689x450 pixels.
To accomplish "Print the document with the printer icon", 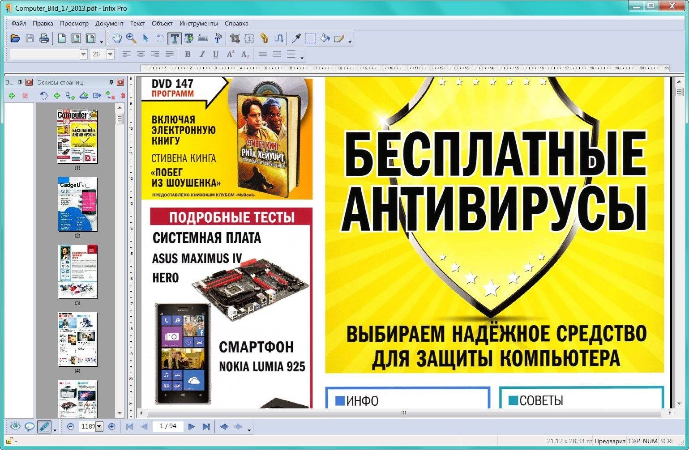I will [x=44, y=38].
